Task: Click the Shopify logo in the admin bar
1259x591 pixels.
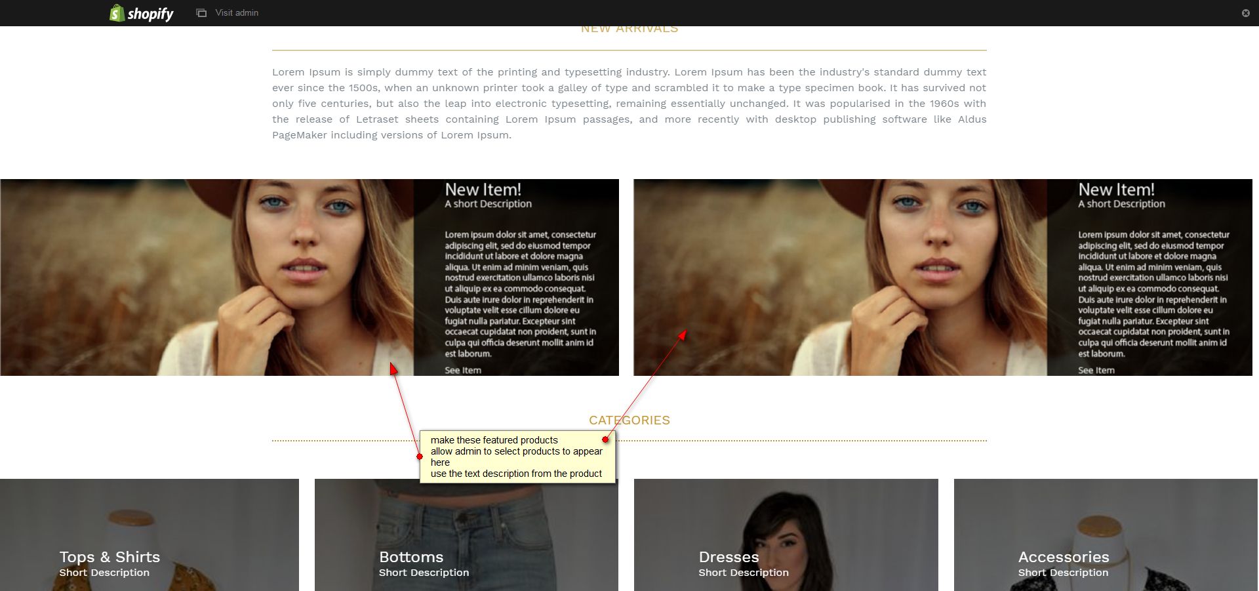Action: [141, 13]
